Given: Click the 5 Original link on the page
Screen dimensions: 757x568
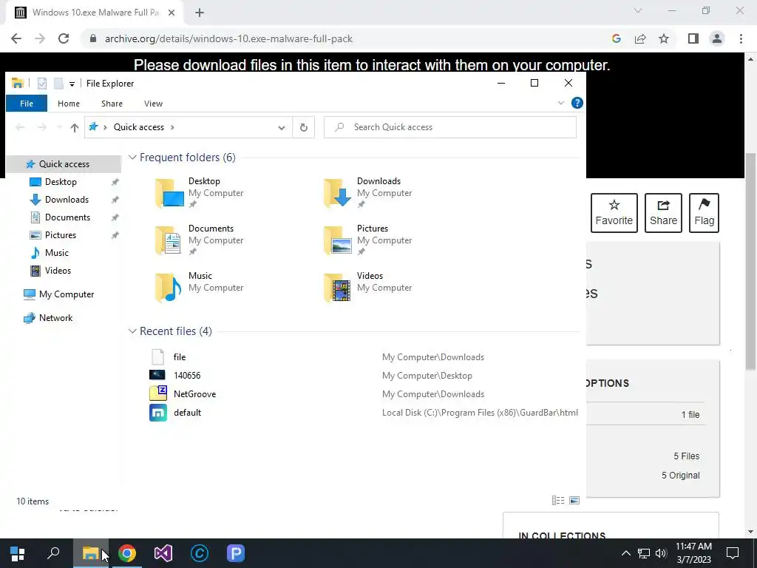Looking at the screenshot, I should click(x=680, y=476).
